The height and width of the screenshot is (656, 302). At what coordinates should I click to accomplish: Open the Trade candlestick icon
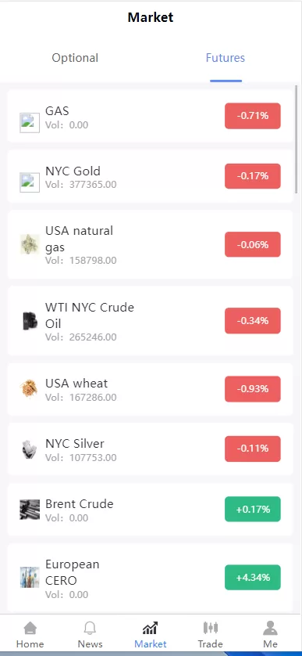pos(211,628)
